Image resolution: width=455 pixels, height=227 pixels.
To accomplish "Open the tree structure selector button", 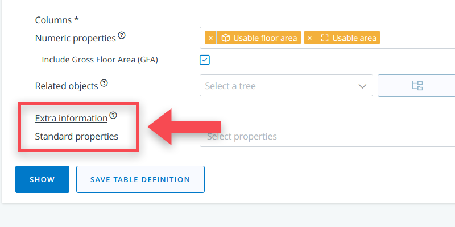I will pos(417,86).
